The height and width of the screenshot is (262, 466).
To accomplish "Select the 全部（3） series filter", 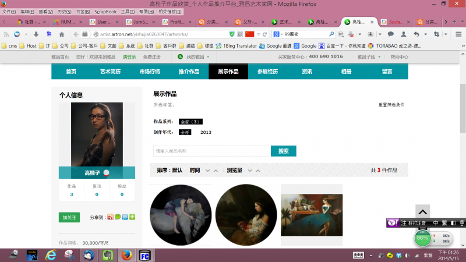I will tap(190, 122).
